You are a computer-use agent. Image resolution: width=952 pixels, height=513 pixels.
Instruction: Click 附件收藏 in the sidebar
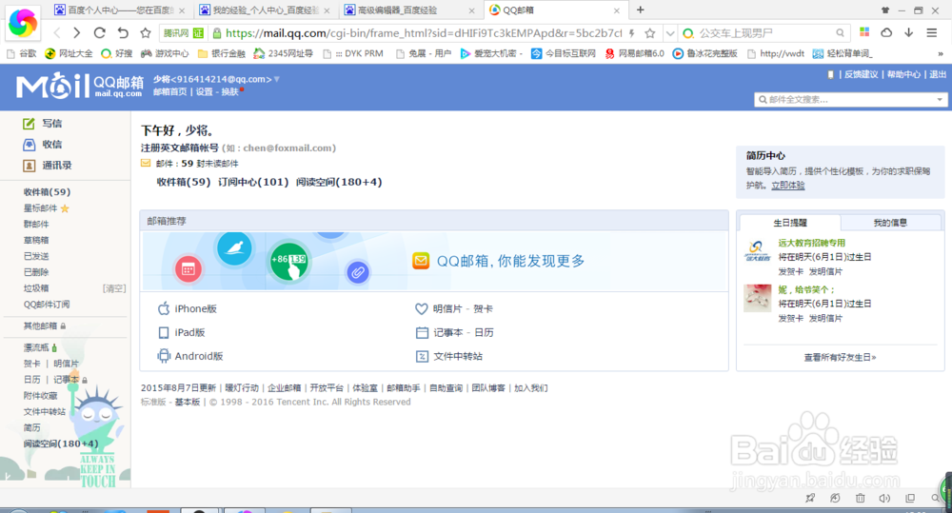click(40, 395)
